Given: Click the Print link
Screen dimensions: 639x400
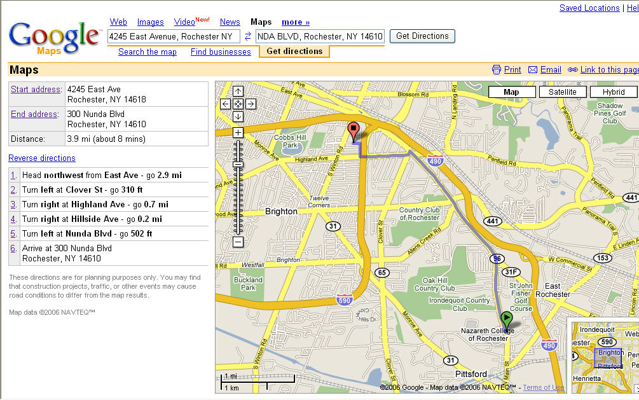Looking at the screenshot, I should pos(512,70).
